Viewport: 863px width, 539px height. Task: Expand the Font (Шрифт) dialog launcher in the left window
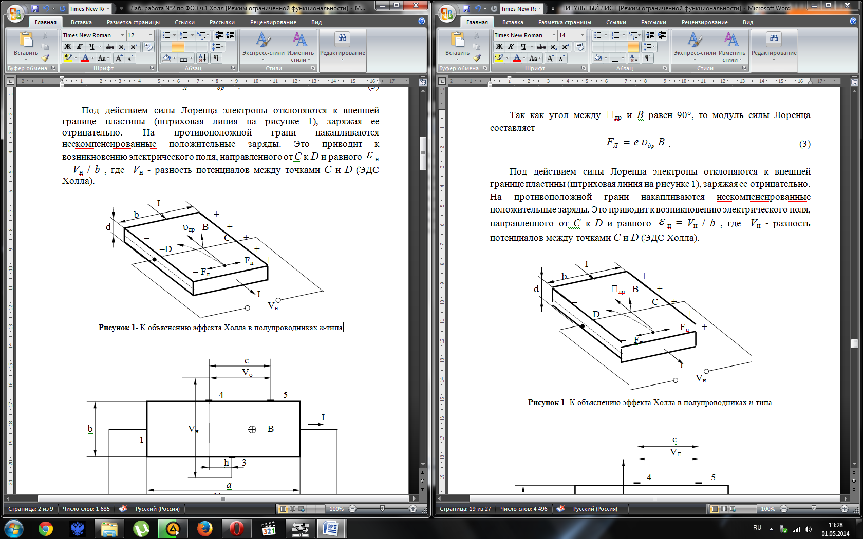point(152,68)
